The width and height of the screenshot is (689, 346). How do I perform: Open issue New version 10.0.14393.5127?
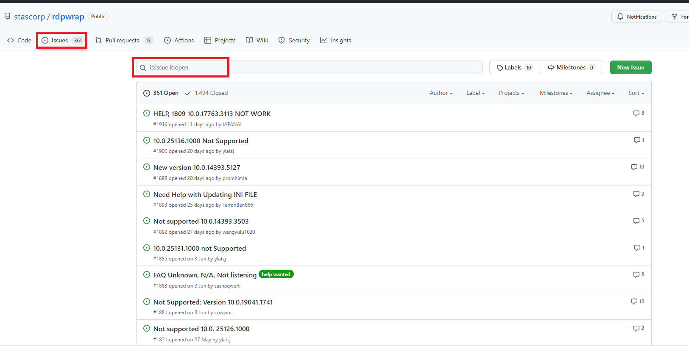click(x=197, y=167)
